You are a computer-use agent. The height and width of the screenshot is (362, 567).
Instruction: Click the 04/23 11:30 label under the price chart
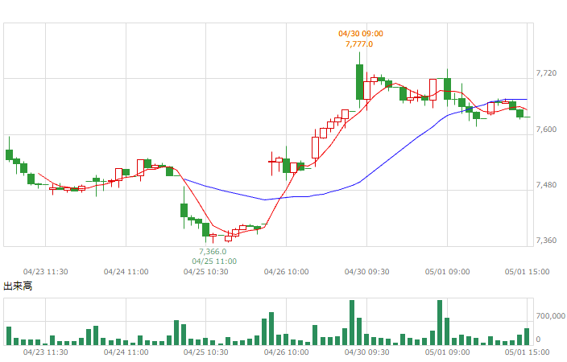[46, 272]
